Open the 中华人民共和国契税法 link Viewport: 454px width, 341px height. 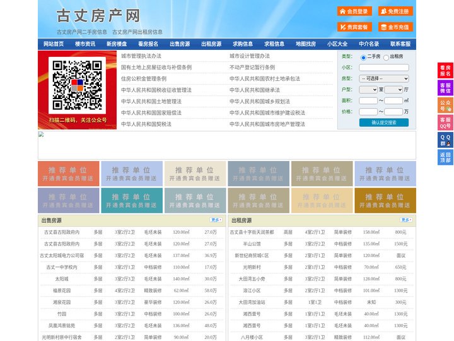coord(146,124)
